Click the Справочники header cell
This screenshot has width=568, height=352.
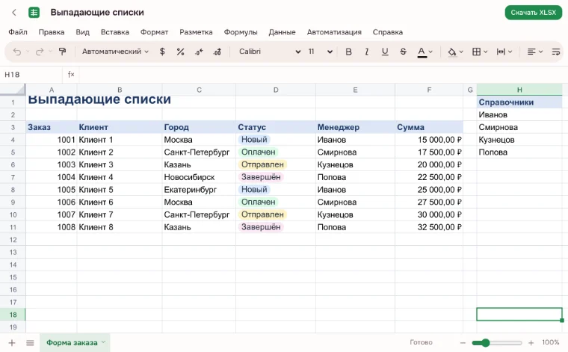point(519,102)
